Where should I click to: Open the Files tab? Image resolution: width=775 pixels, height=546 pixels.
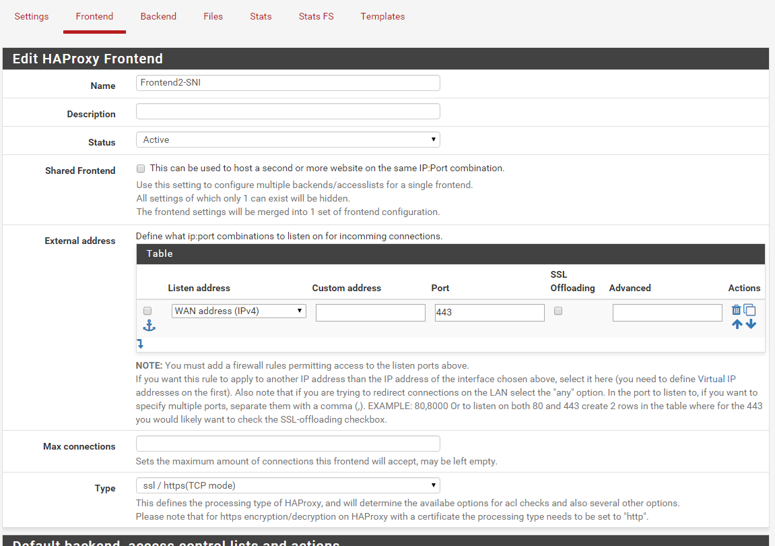213,16
